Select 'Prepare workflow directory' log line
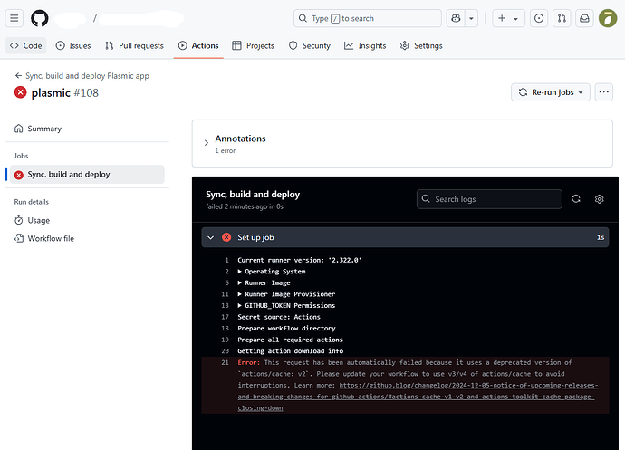 pos(286,329)
